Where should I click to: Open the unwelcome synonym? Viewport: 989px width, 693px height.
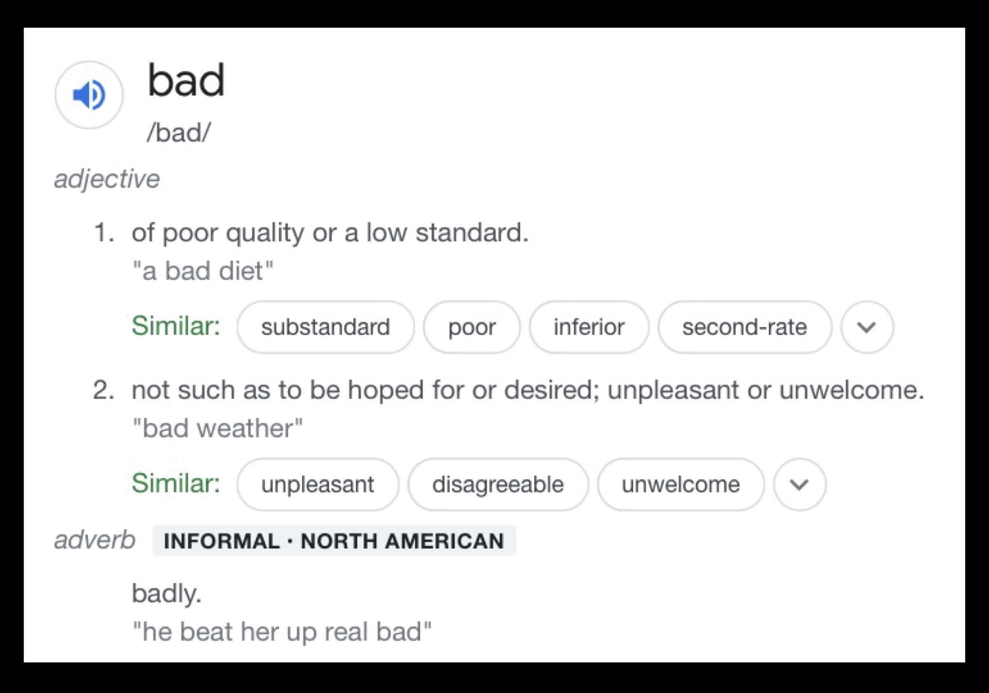click(x=681, y=484)
